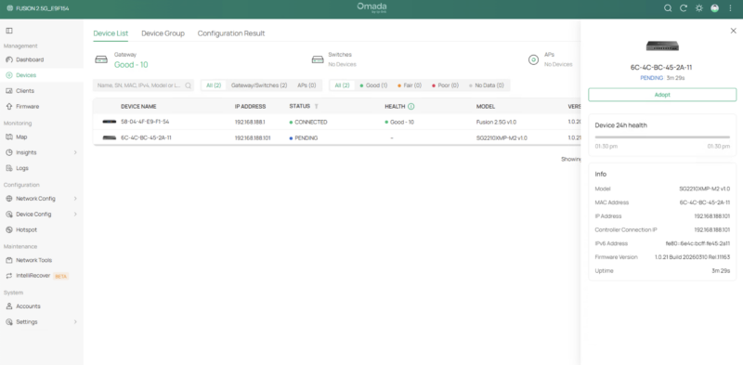
Task: Click the Fusion 2.5G v1.0 model cell
Action: click(x=496, y=123)
